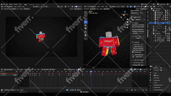The width and height of the screenshot is (171, 96).
Task: Hide _Rig.003 via its eye icon
Action: click(x=167, y=37)
